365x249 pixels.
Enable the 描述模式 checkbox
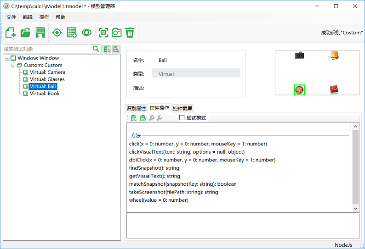tap(182, 118)
